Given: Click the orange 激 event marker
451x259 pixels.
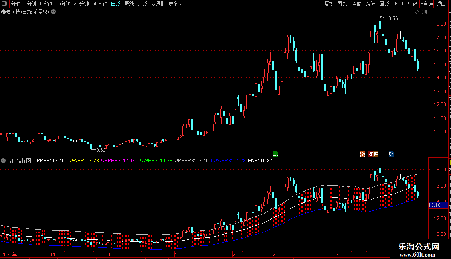Looking at the screenshot, I should click(x=363, y=154).
